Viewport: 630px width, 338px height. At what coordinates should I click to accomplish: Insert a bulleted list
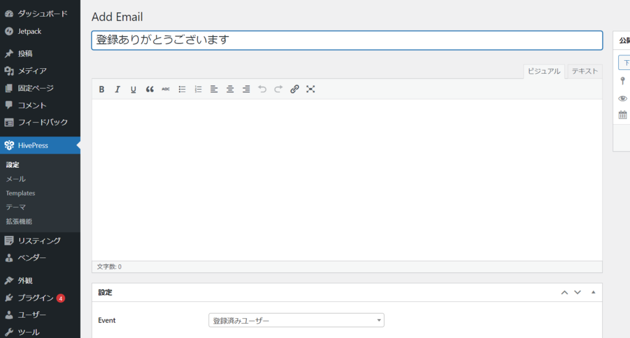tap(182, 89)
